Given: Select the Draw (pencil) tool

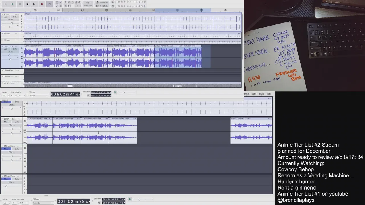Looking at the screenshot, I should click(x=57, y=6).
